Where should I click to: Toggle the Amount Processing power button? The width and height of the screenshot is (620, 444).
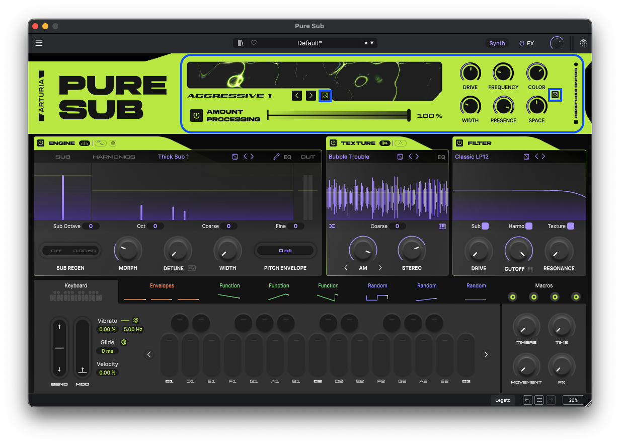tap(196, 115)
